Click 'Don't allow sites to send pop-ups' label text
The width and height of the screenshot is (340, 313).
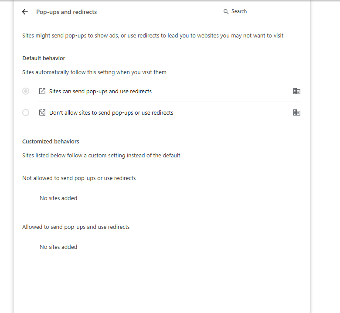click(x=111, y=113)
